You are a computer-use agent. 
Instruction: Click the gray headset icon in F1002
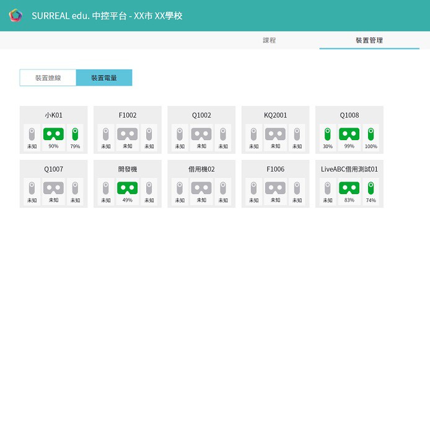click(127, 134)
